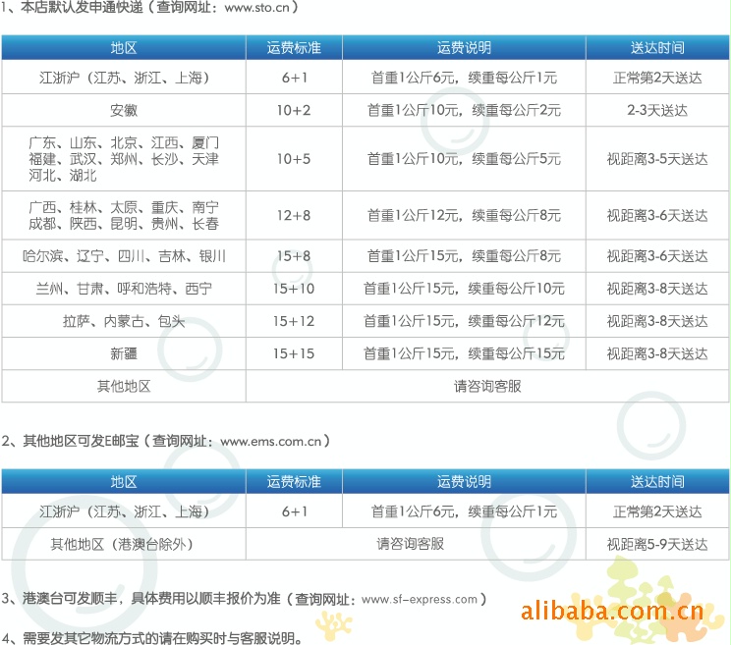Click the '15+10' rate cell
The height and width of the screenshot is (645, 731).
click(294, 289)
